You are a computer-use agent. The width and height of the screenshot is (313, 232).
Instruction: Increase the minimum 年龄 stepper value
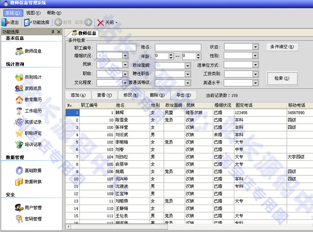171,54
